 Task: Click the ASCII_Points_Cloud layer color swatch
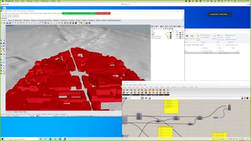tap(171, 36)
